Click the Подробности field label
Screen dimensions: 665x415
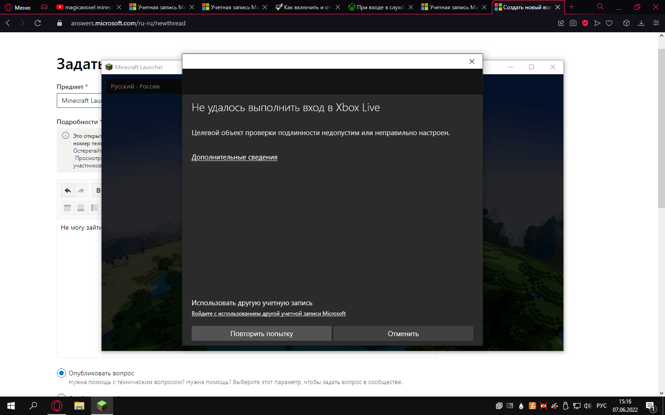[77, 122]
